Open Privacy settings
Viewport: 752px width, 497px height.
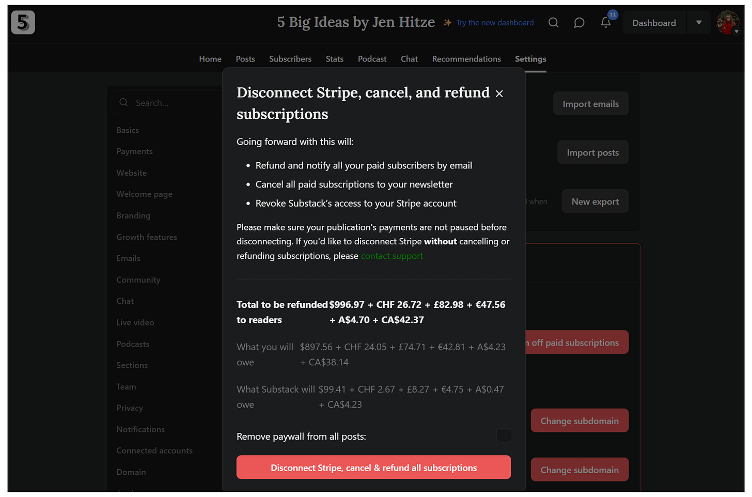[130, 408]
